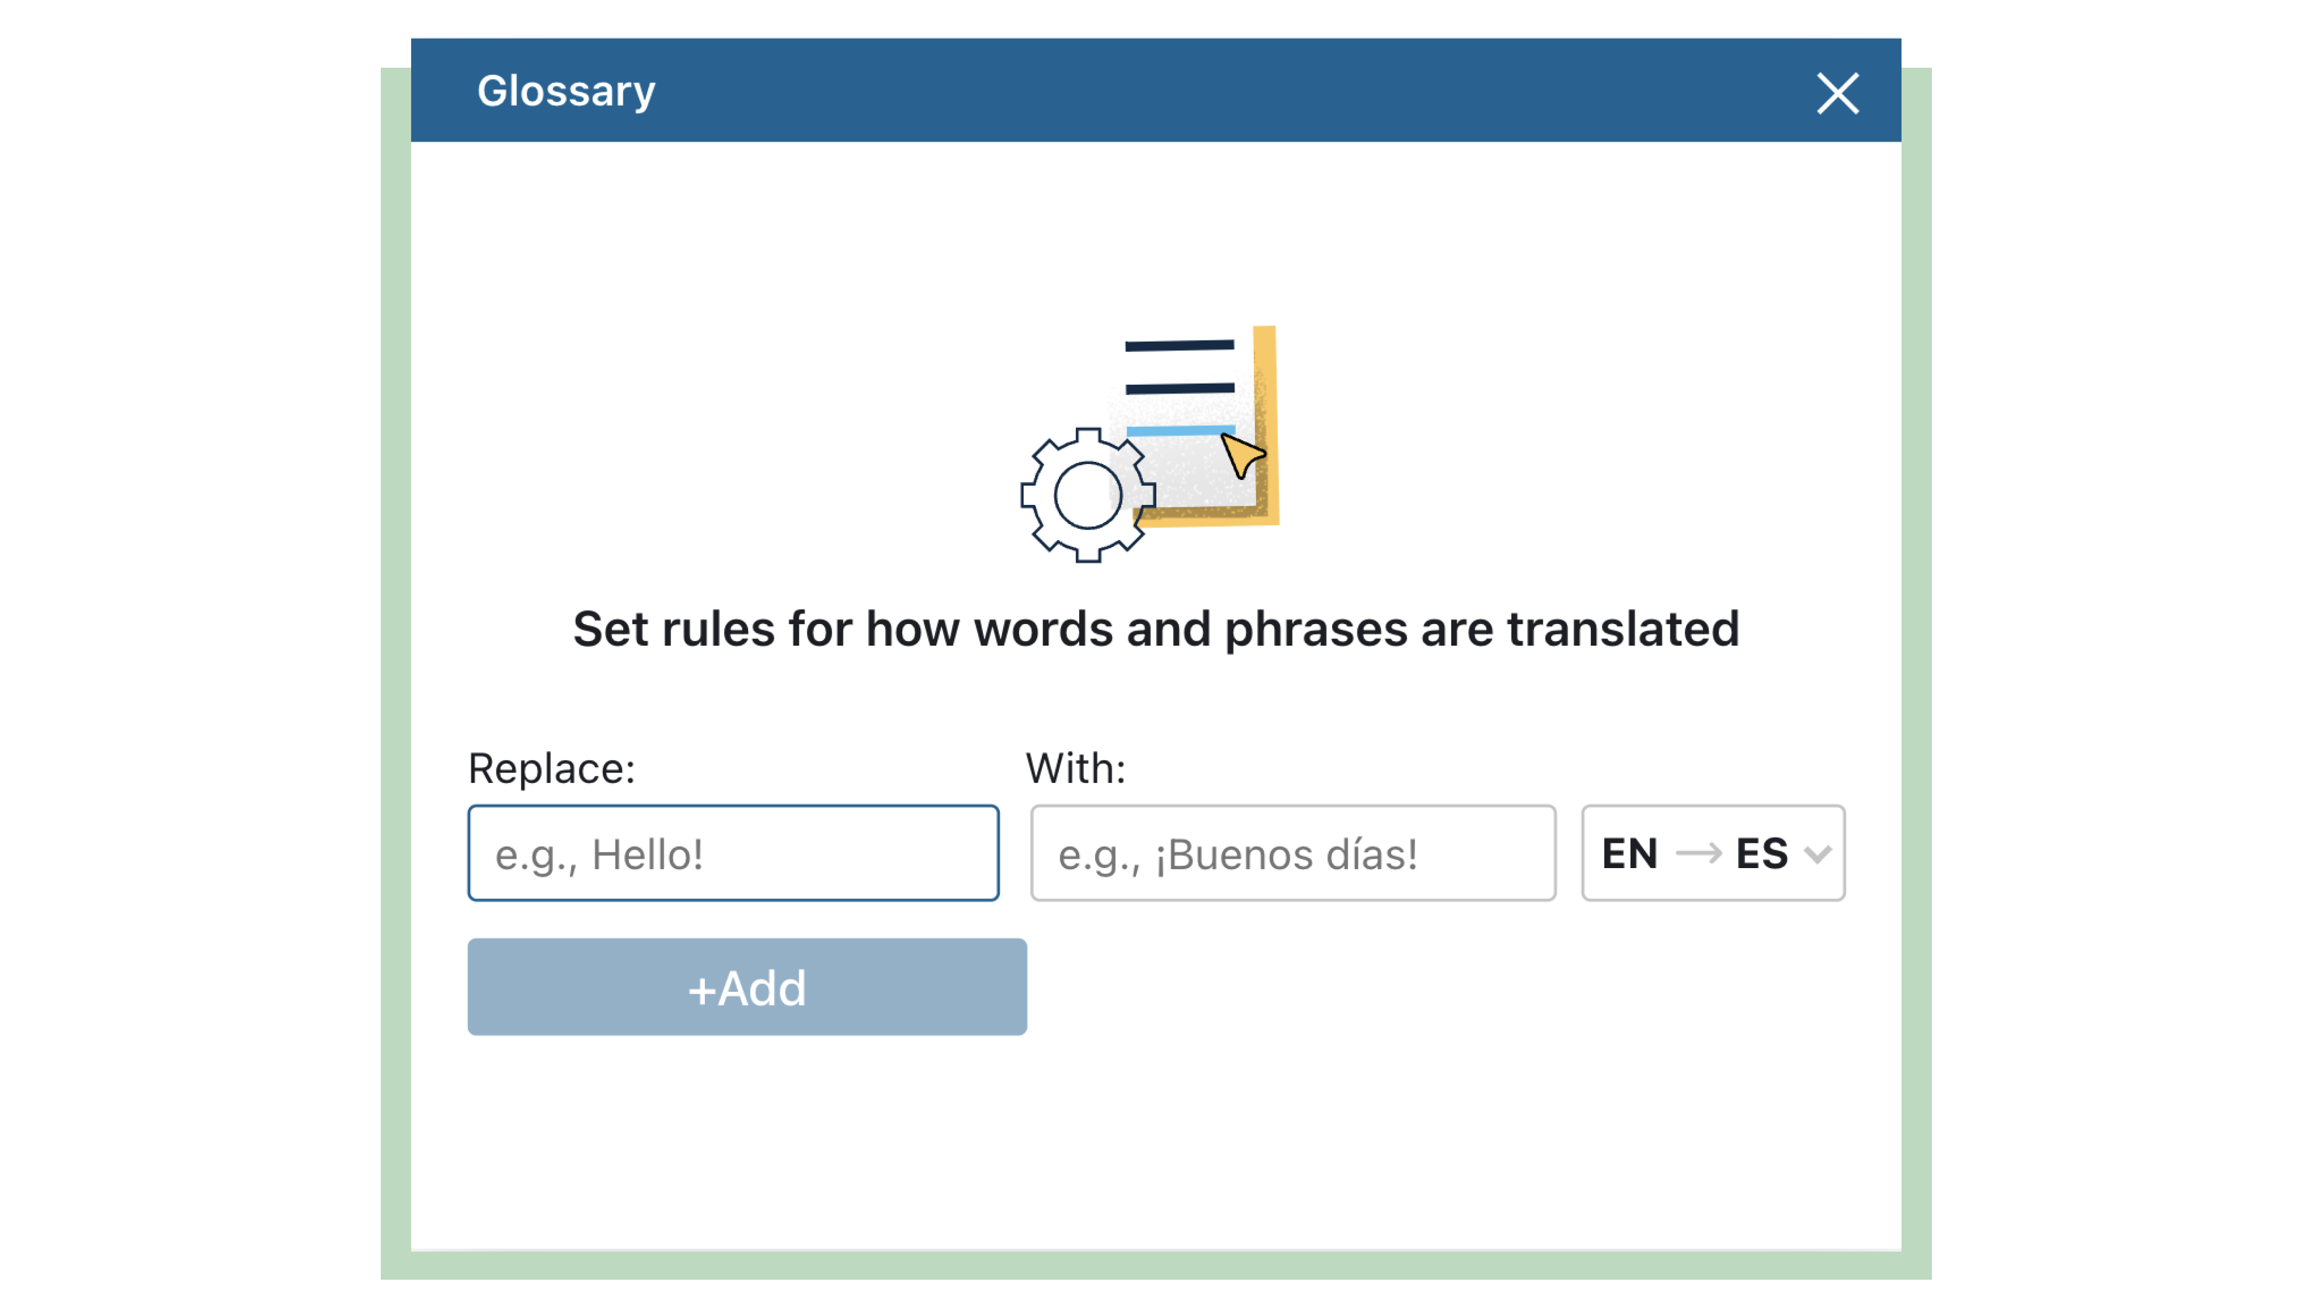This screenshot has height=1289, width=2315.
Task: Expand language pair using chevron arrow
Action: (x=1817, y=854)
